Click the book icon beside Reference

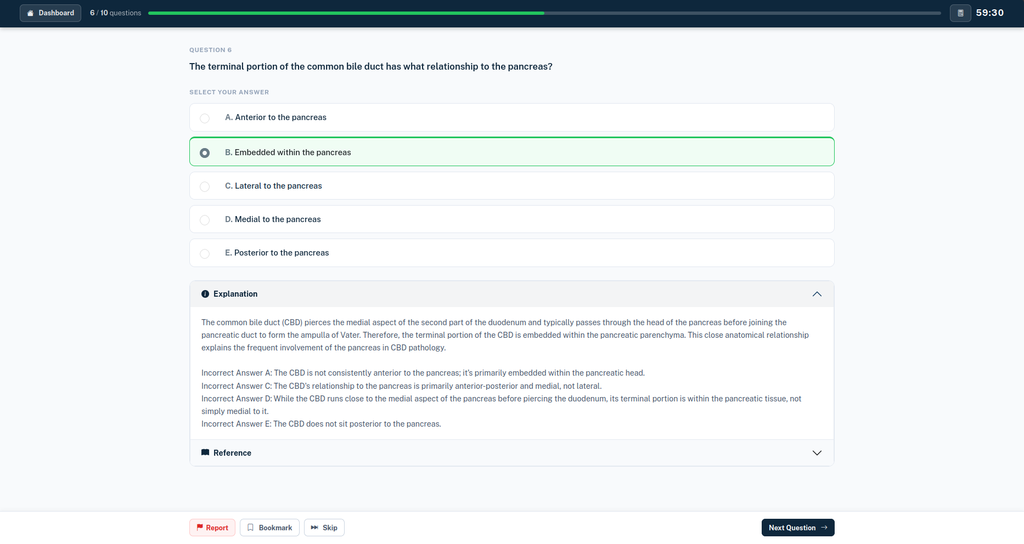pyautogui.click(x=205, y=452)
